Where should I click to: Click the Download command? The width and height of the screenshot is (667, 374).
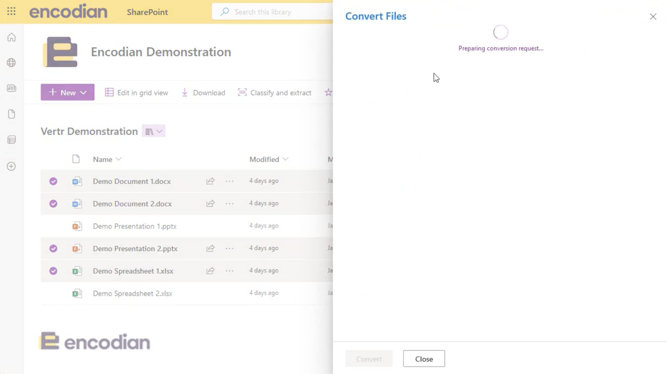click(x=203, y=92)
